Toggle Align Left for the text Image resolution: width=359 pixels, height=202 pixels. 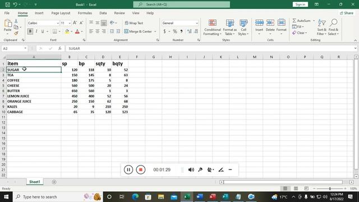(x=91, y=31)
